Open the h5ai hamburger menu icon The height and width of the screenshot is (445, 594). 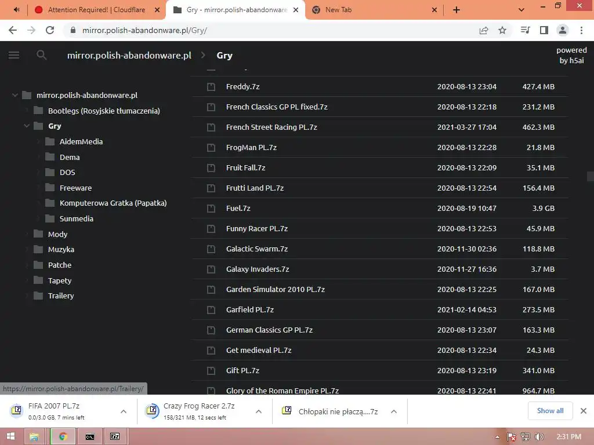[x=14, y=55]
